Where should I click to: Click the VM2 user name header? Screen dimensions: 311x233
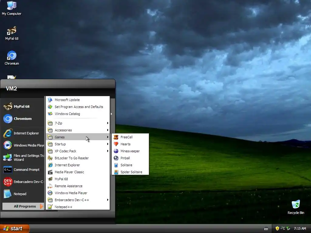point(12,89)
